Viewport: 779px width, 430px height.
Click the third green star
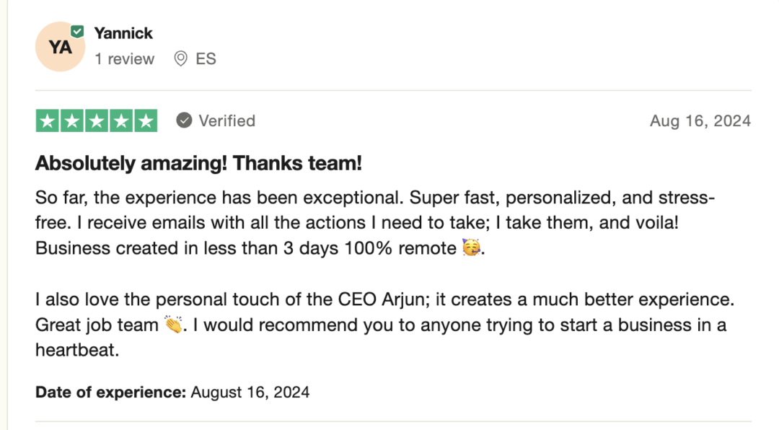point(97,120)
